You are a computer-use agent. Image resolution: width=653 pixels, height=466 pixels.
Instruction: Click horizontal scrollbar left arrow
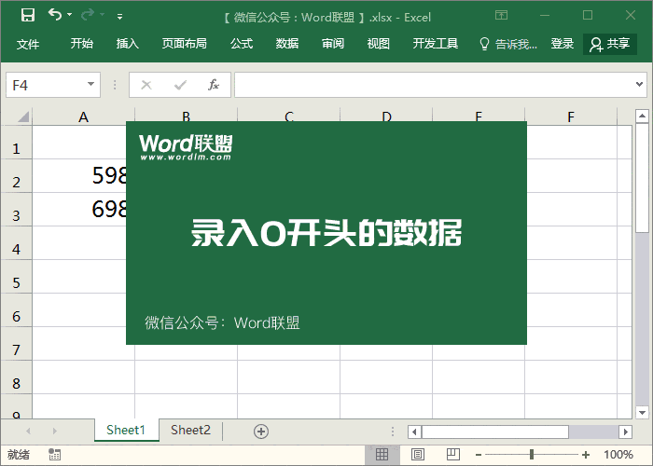tap(414, 432)
